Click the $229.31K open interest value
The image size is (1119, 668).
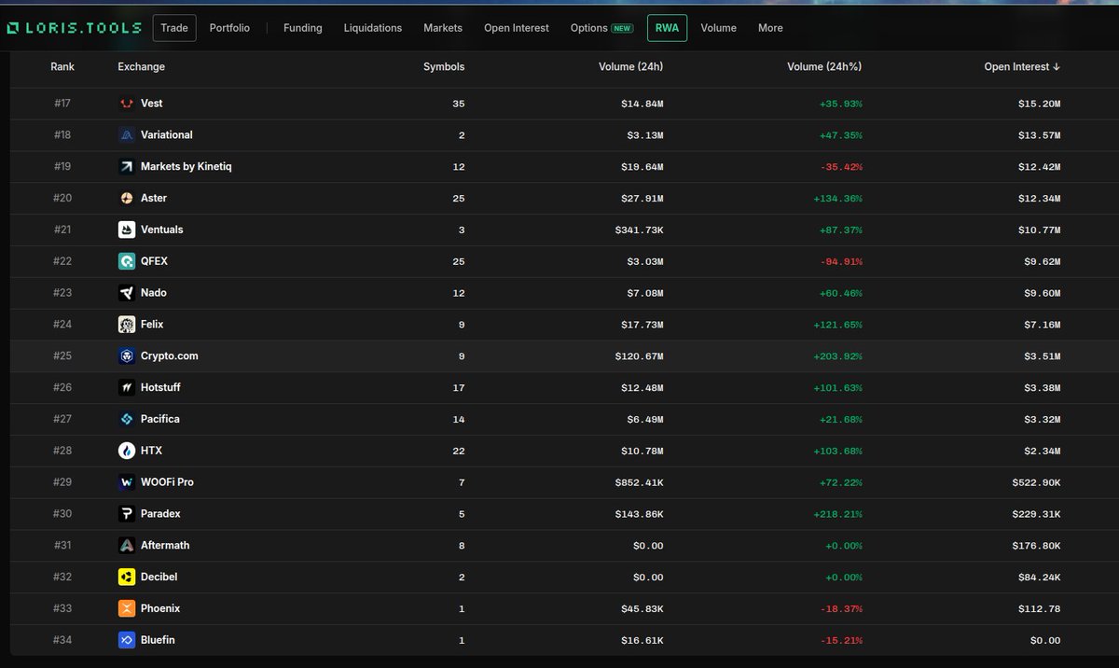[x=1036, y=514]
